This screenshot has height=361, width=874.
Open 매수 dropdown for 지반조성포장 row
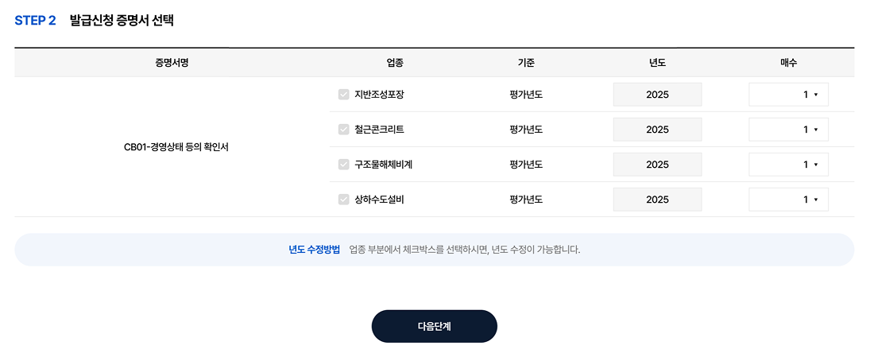coord(788,95)
